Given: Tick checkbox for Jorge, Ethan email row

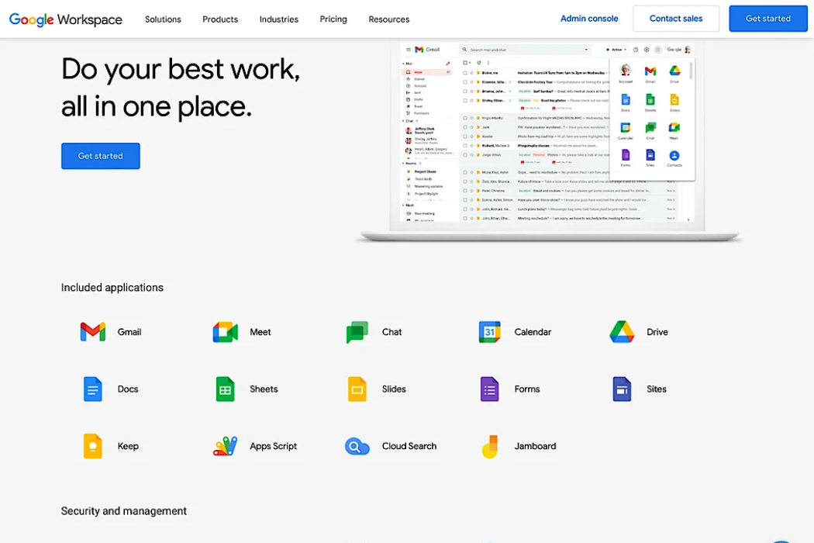Looking at the screenshot, I should tap(465, 155).
